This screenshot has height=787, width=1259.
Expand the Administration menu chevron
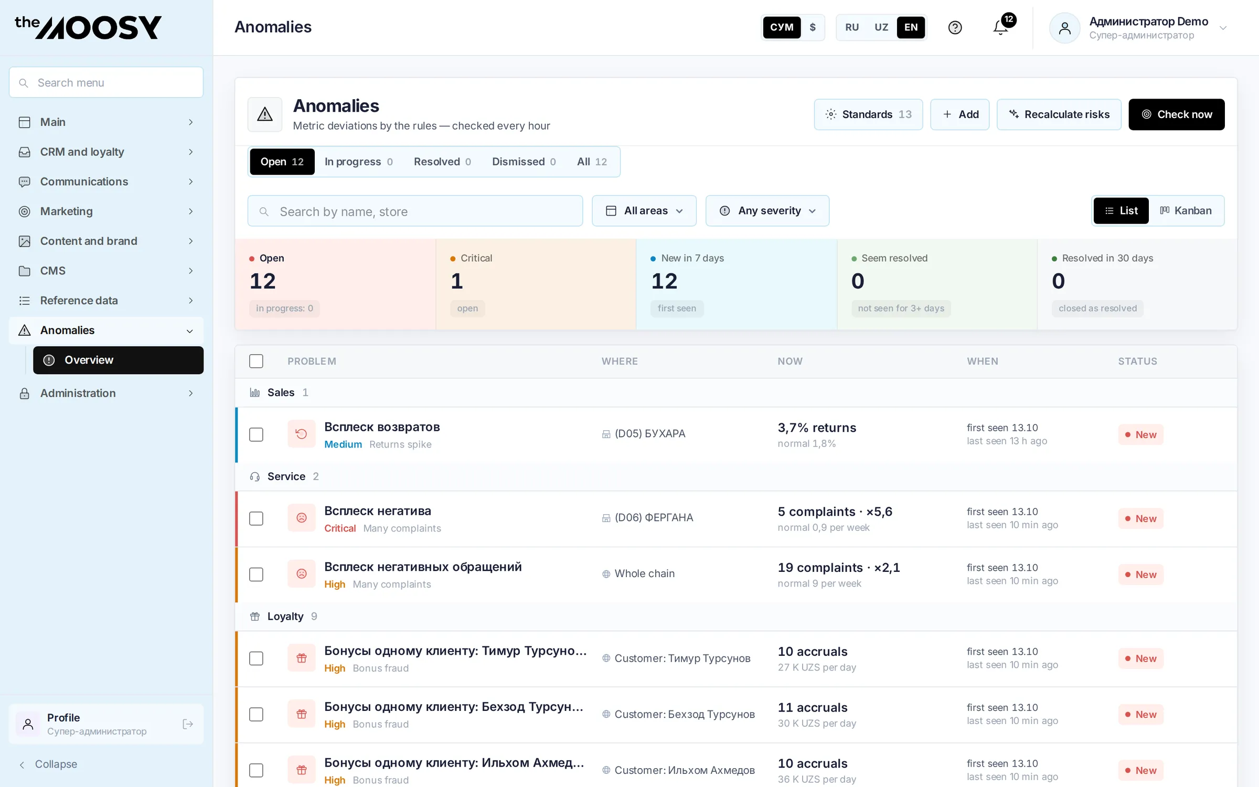[x=191, y=393]
